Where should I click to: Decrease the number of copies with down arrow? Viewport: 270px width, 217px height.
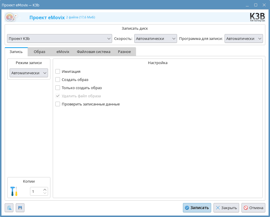click(45, 193)
